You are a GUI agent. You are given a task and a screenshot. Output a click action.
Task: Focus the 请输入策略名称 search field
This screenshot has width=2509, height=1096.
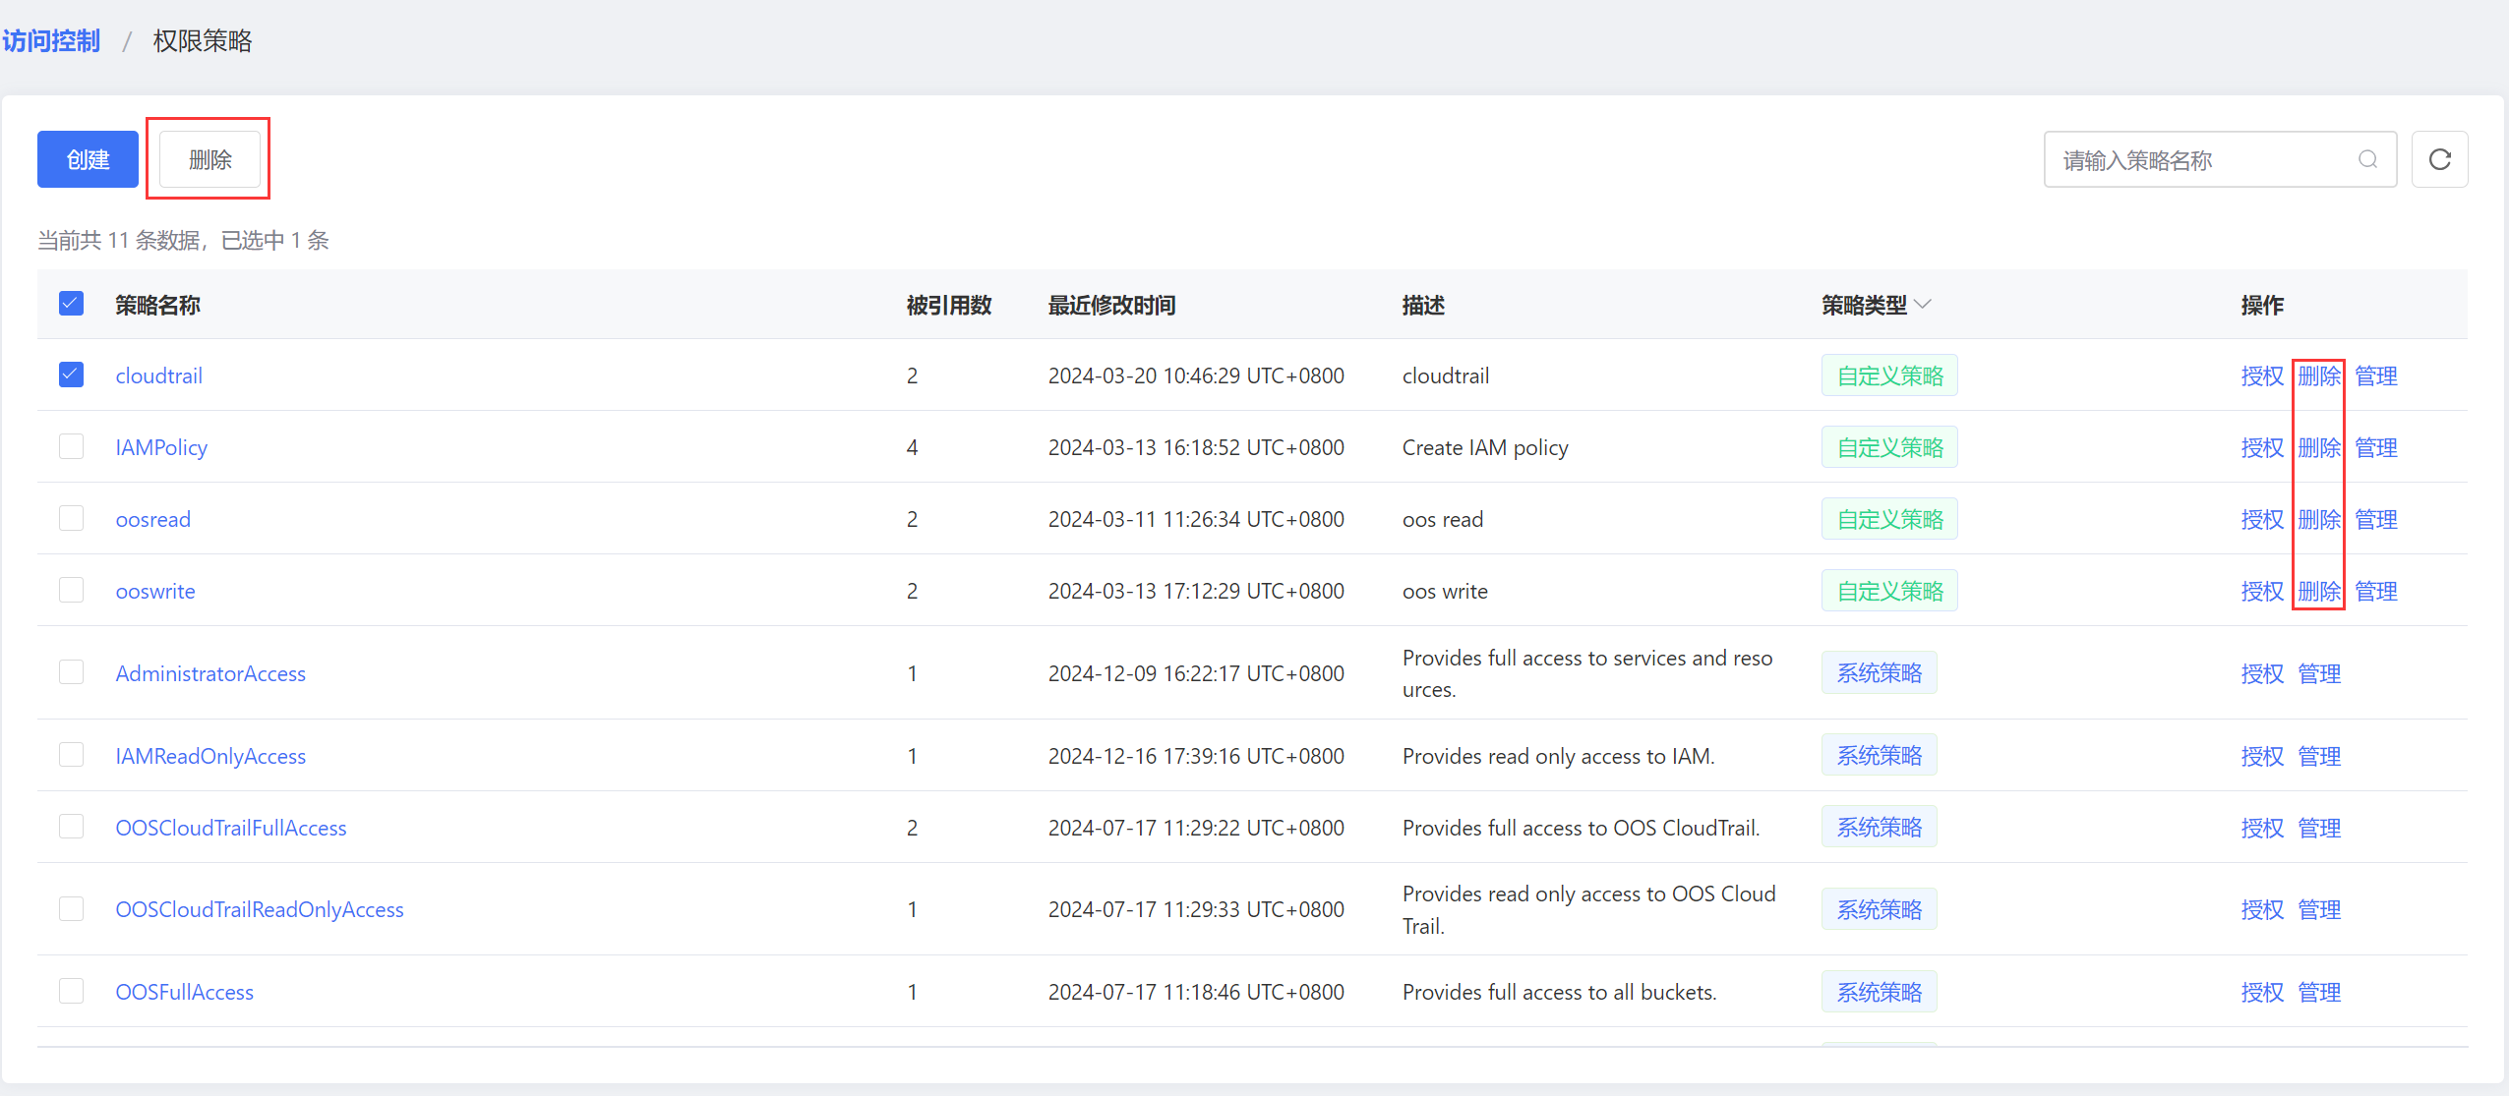(x=2220, y=159)
